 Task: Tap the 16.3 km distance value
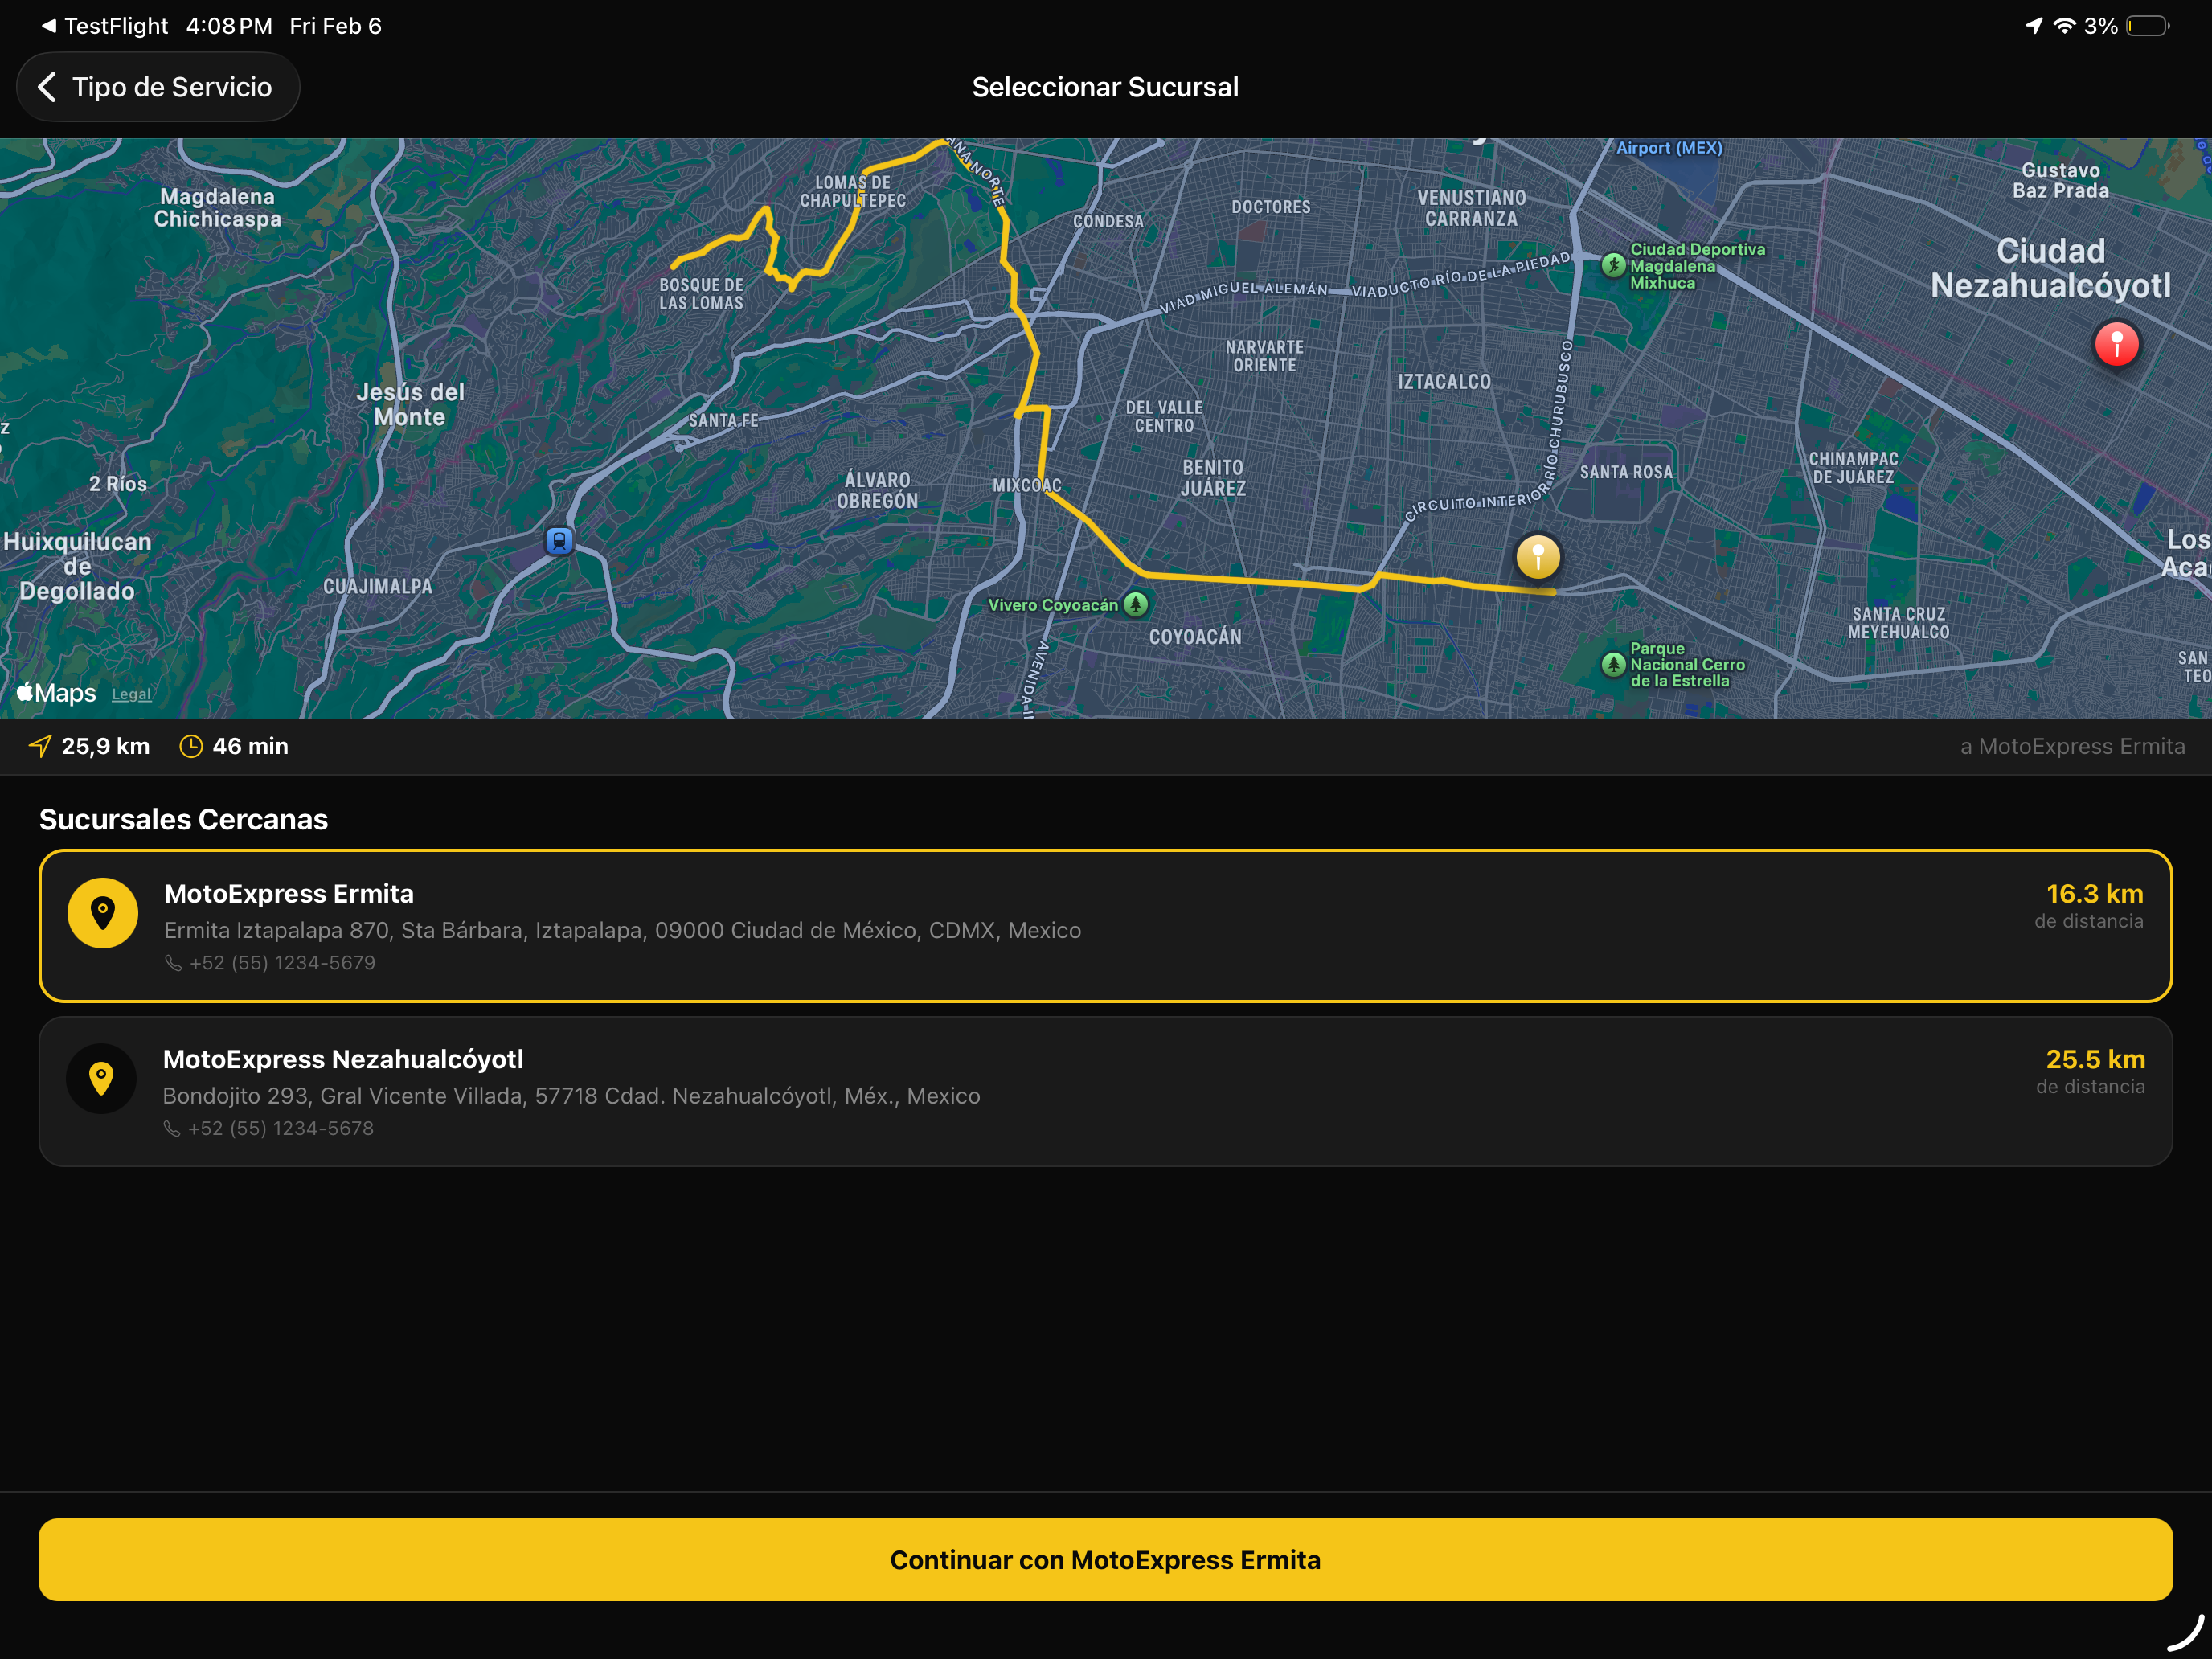2094,894
